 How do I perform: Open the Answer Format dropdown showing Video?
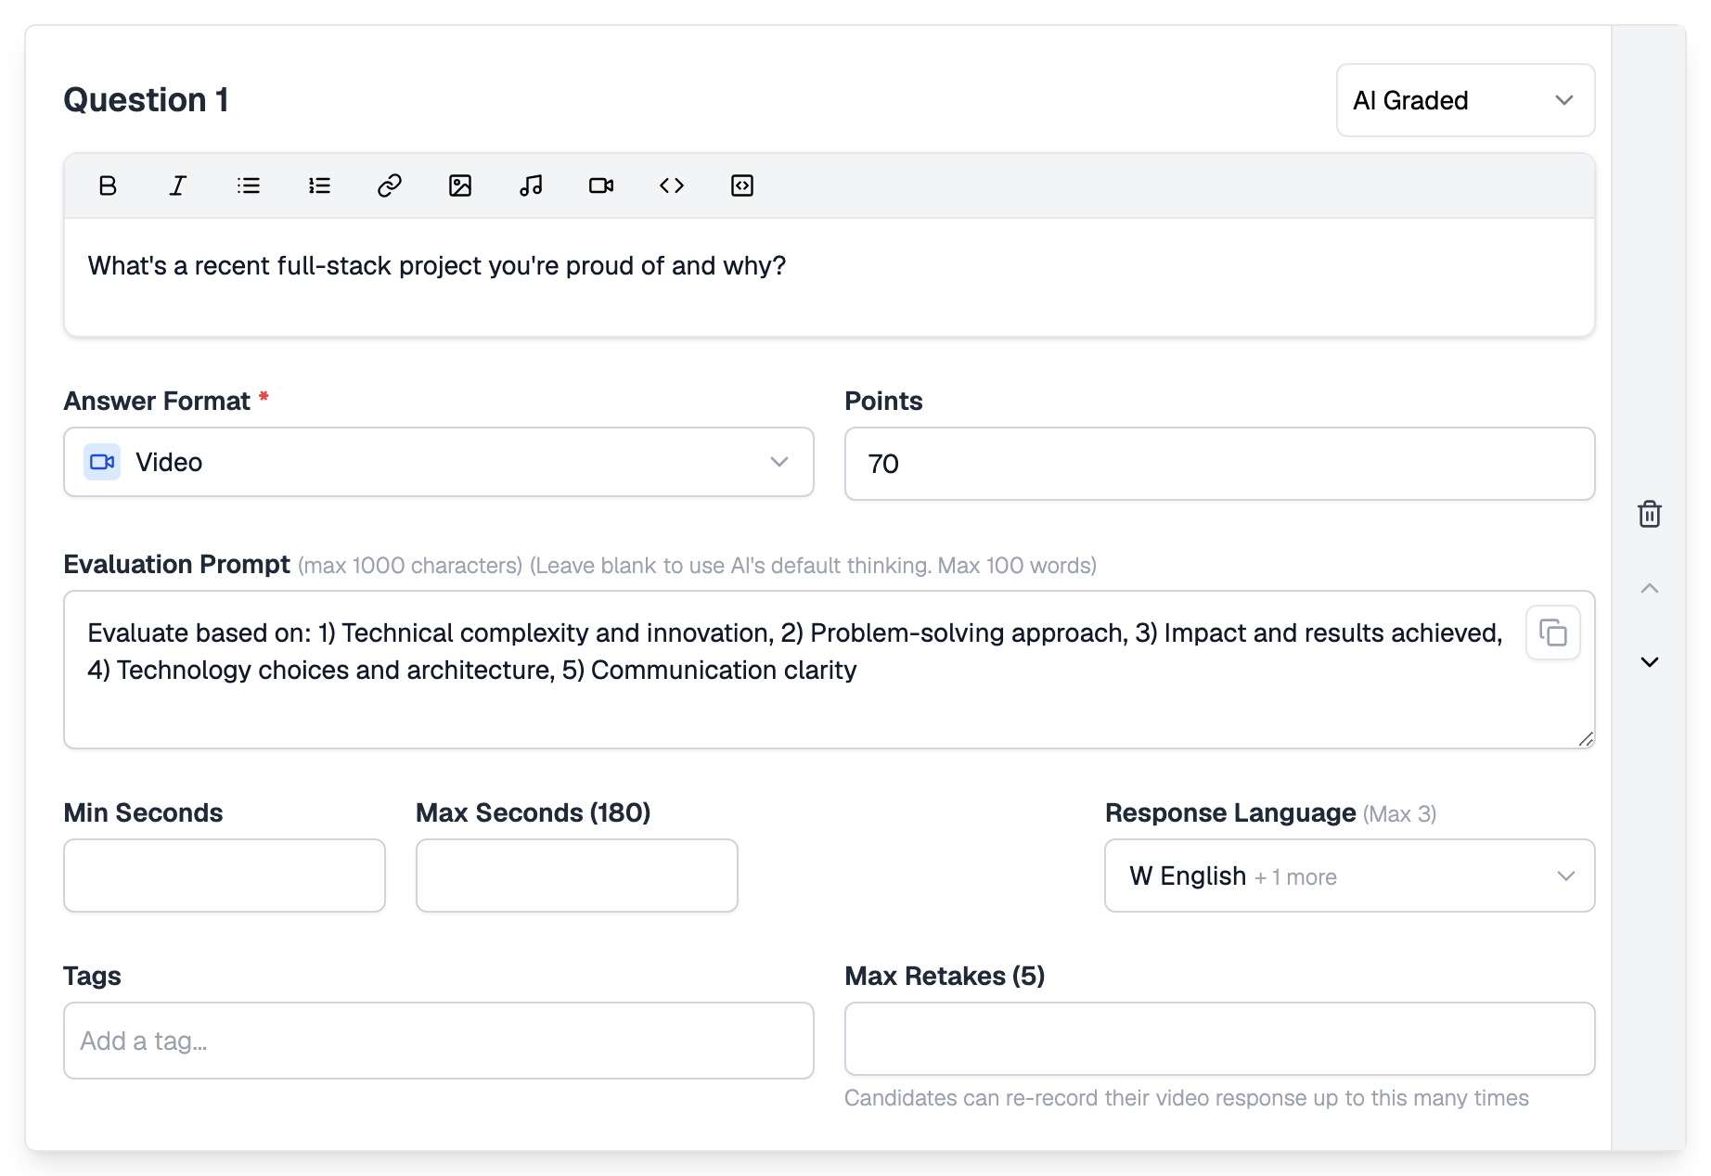tap(439, 462)
